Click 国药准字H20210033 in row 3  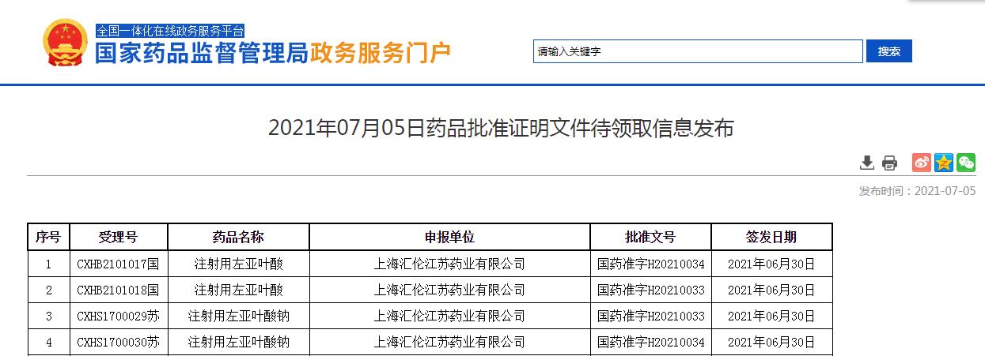(x=650, y=316)
